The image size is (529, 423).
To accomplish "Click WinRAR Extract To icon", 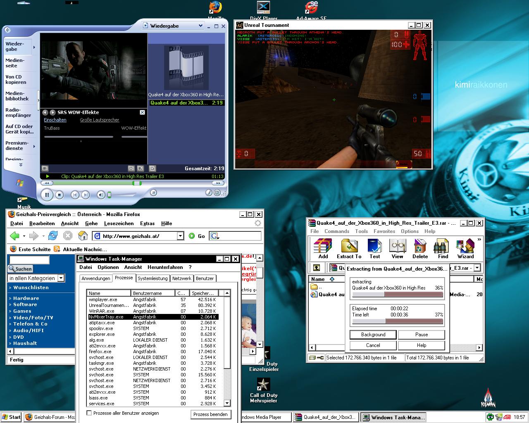I will pos(349,249).
